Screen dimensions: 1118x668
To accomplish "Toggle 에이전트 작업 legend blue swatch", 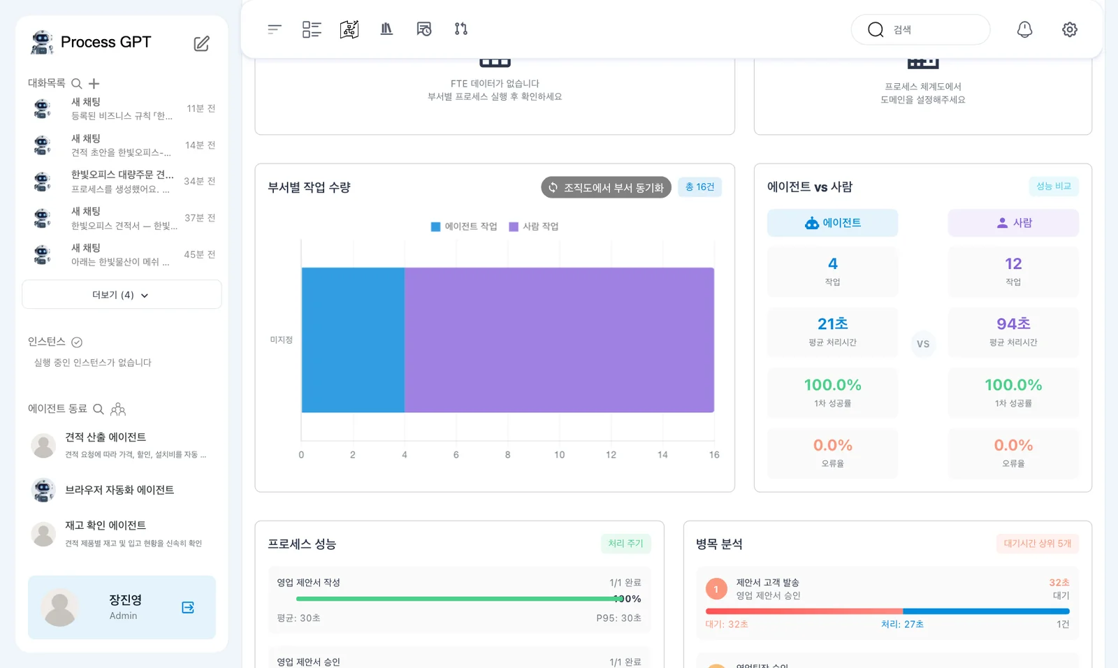I will point(435,226).
